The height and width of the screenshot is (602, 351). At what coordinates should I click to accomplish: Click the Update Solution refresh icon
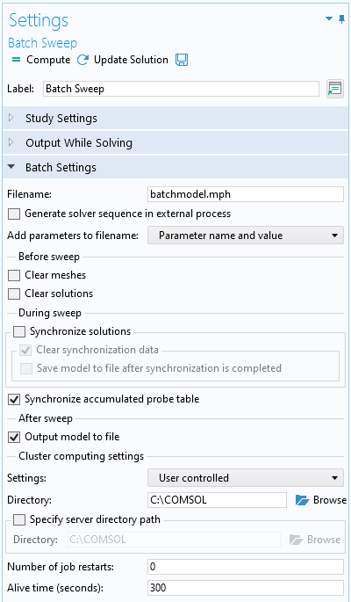coord(82,60)
